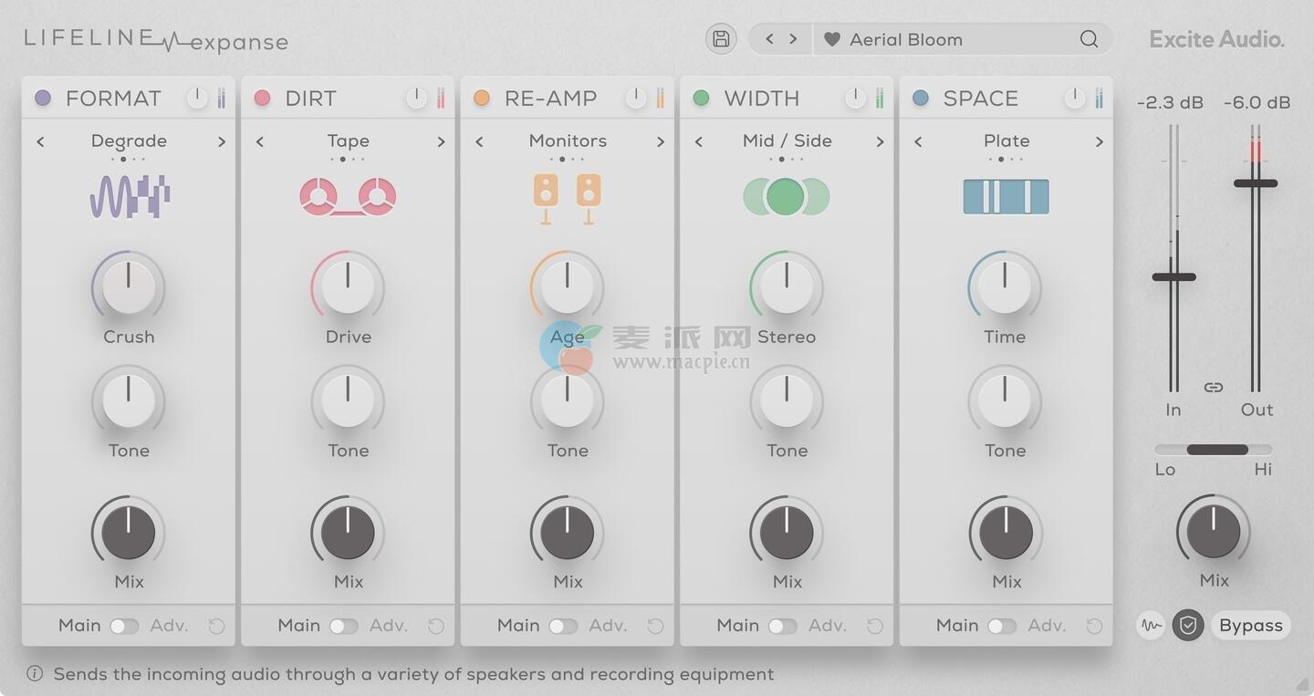
Task: Click the Stereo knob in WIDTH
Action: [x=787, y=287]
